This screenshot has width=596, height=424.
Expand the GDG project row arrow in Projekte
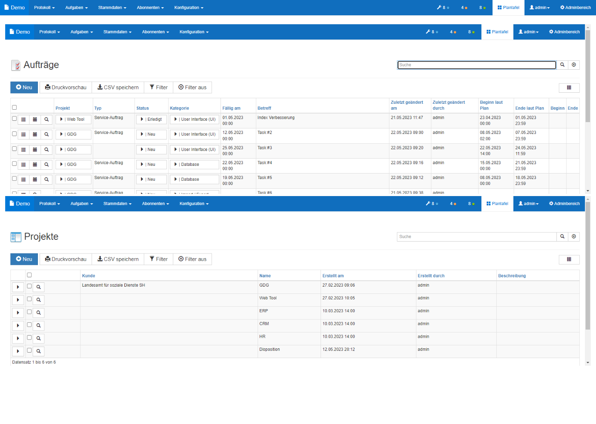(x=18, y=287)
